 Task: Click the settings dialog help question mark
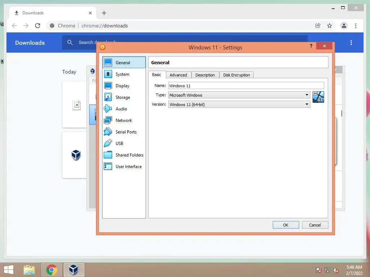pyautogui.click(x=311, y=46)
